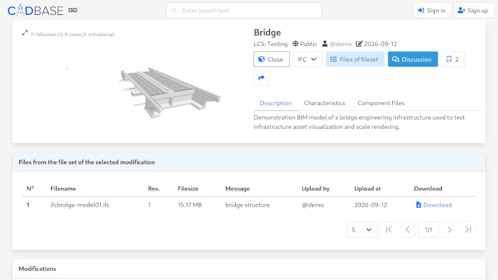Select the Description tab

point(276,103)
